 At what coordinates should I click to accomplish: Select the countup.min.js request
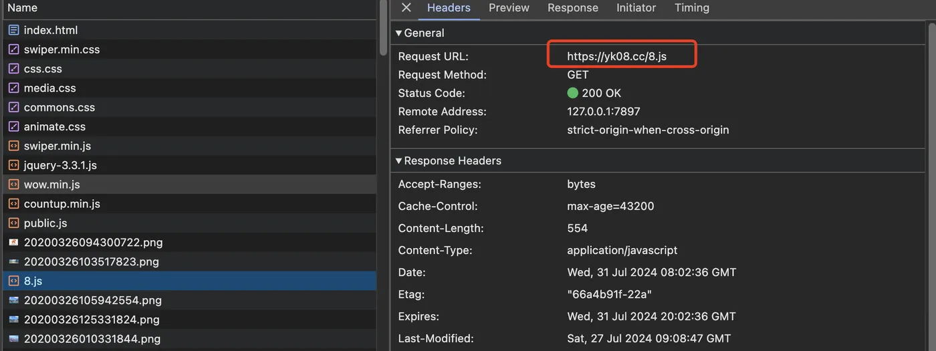pyautogui.click(x=62, y=204)
